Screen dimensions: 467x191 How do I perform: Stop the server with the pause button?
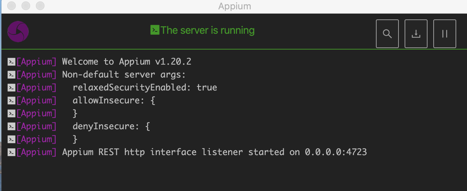(x=444, y=34)
